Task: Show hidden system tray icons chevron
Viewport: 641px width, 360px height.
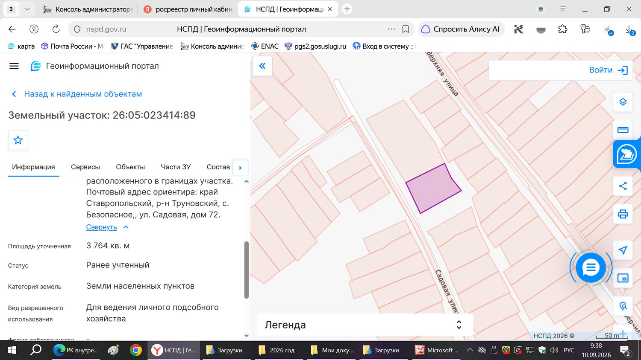Action: (x=470, y=350)
